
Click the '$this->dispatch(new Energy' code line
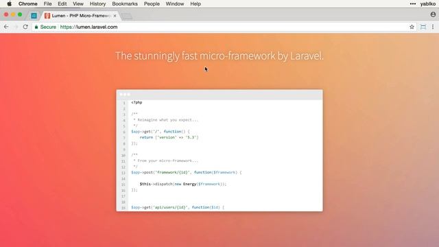tap(183, 184)
